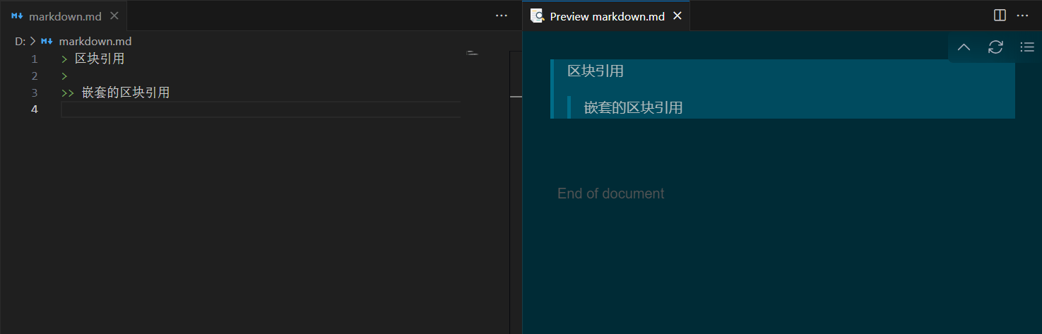This screenshot has width=1042, height=334.
Task: Click the editor minimap
Action: [473, 53]
